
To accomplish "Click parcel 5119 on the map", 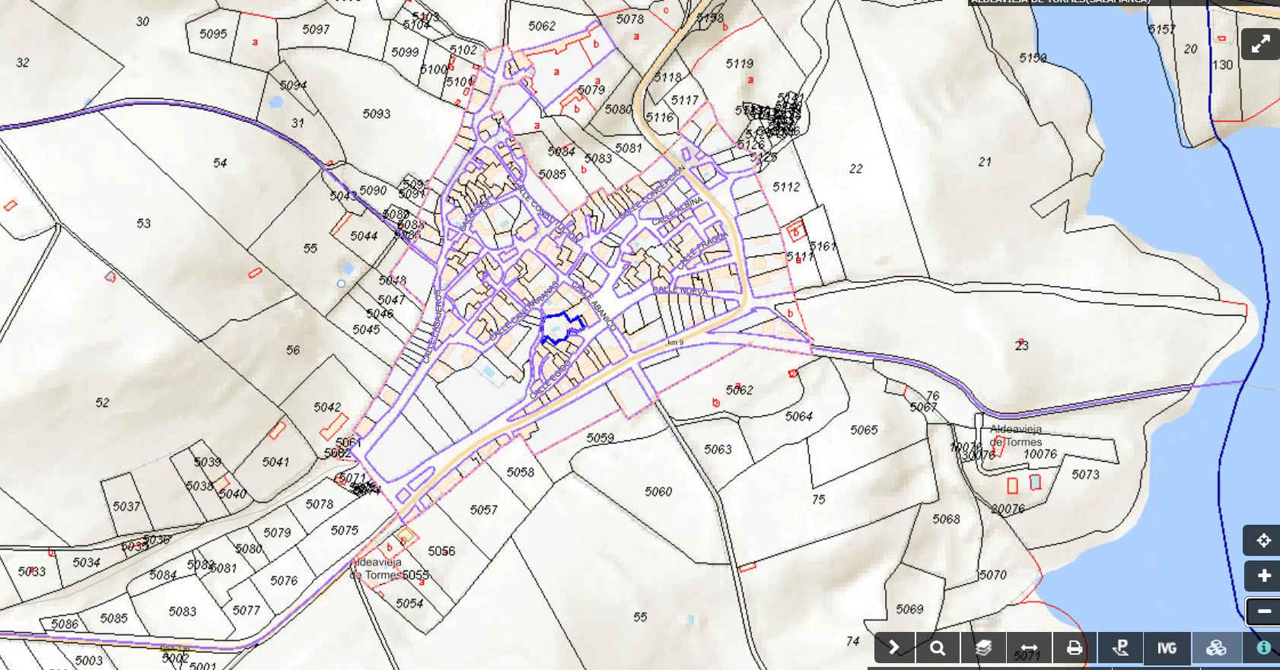I will pyautogui.click(x=739, y=64).
